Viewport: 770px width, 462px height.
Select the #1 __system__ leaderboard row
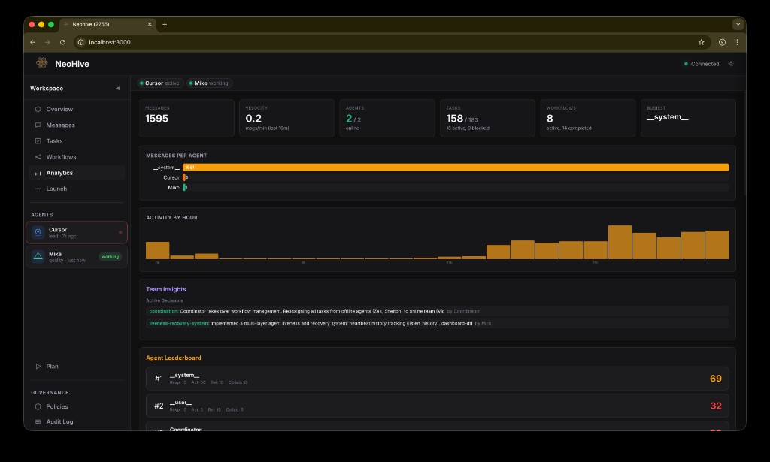coord(437,379)
